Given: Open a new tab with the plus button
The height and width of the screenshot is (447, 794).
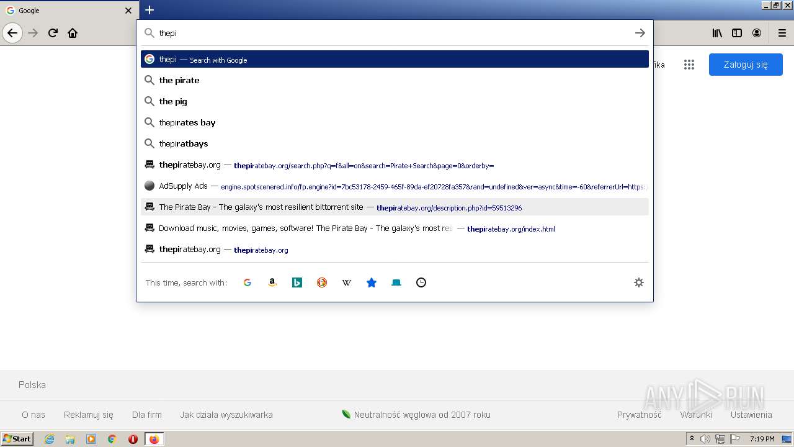Looking at the screenshot, I should [149, 10].
